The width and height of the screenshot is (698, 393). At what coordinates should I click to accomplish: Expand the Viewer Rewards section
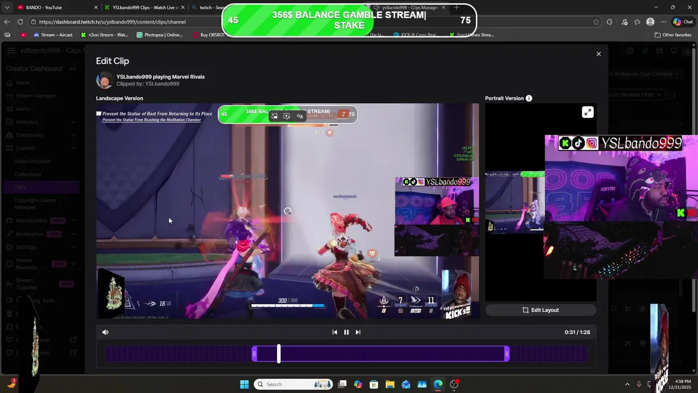pyautogui.click(x=41, y=264)
